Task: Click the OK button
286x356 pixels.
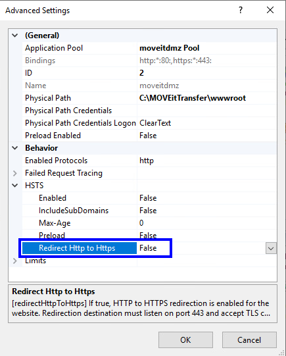Action: 185,340
